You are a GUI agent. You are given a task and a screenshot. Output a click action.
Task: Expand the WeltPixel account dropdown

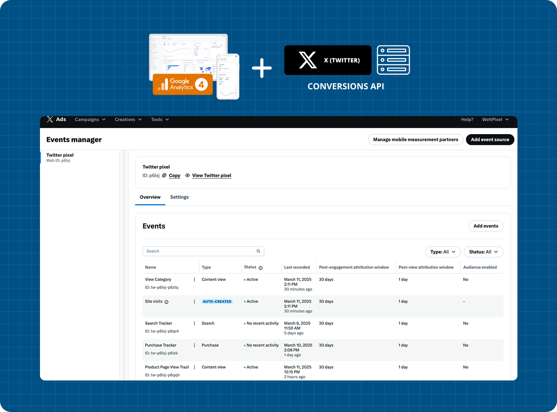coord(496,119)
